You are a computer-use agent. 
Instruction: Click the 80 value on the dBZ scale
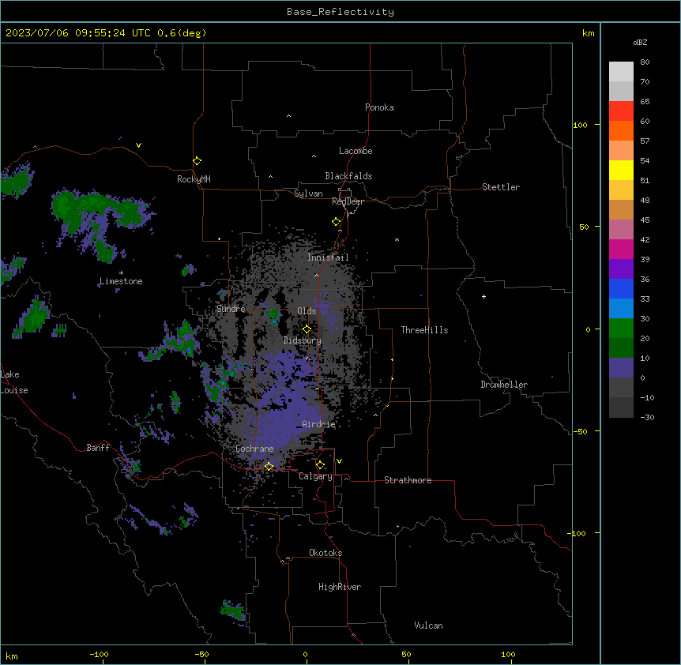click(x=645, y=62)
